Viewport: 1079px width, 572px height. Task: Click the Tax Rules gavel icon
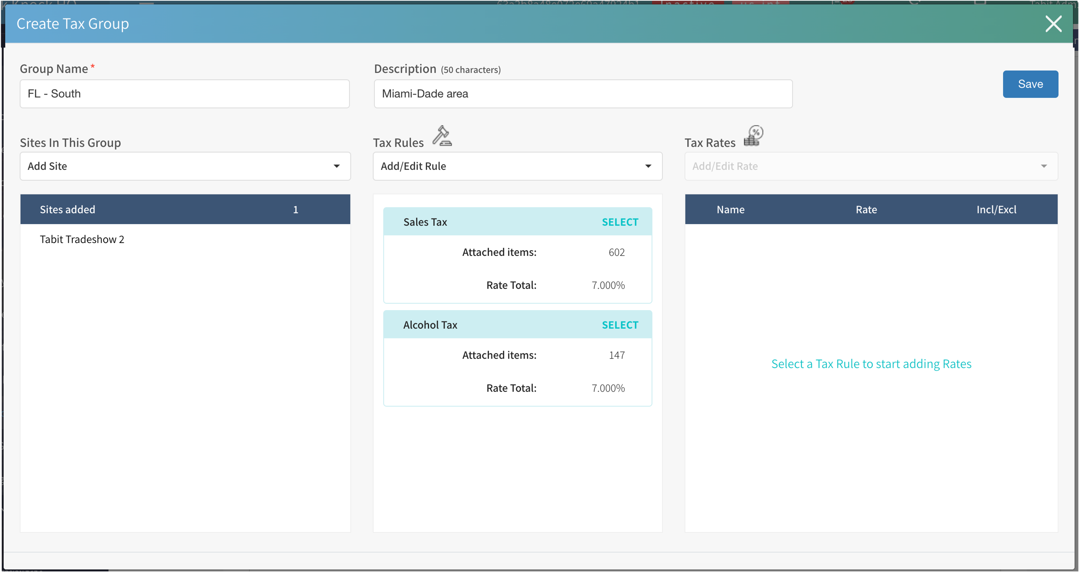442,136
